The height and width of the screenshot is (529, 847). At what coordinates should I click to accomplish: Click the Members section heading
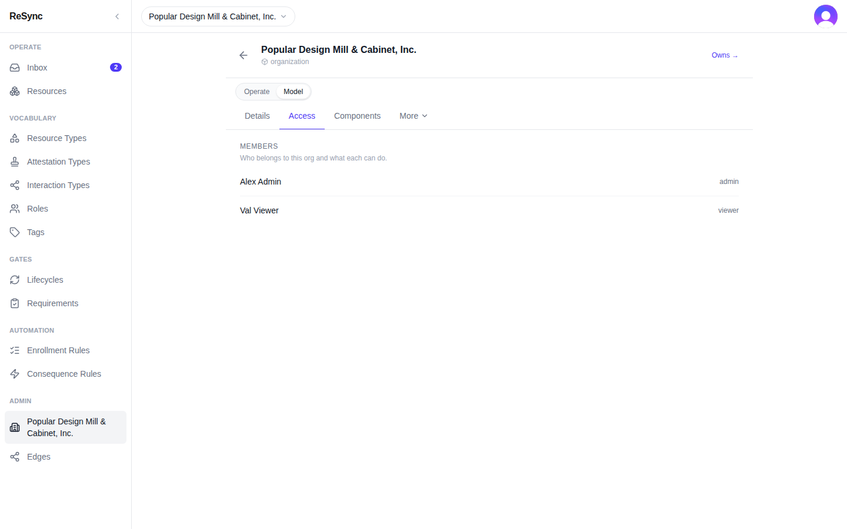pyautogui.click(x=259, y=146)
